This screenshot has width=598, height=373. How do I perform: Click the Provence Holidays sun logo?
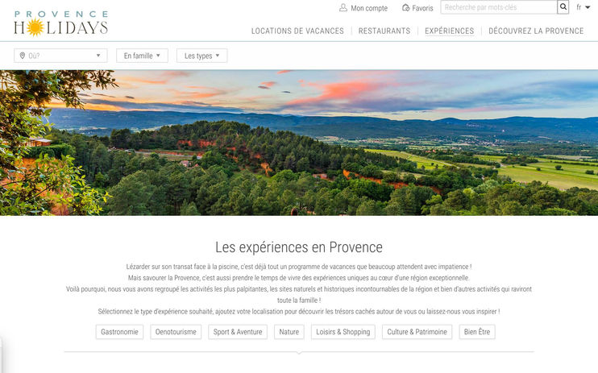click(61, 23)
